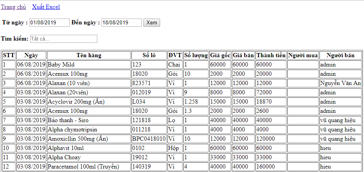Click the Ngày column header
The height and width of the screenshot is (172, 364).
click(31, 55)
